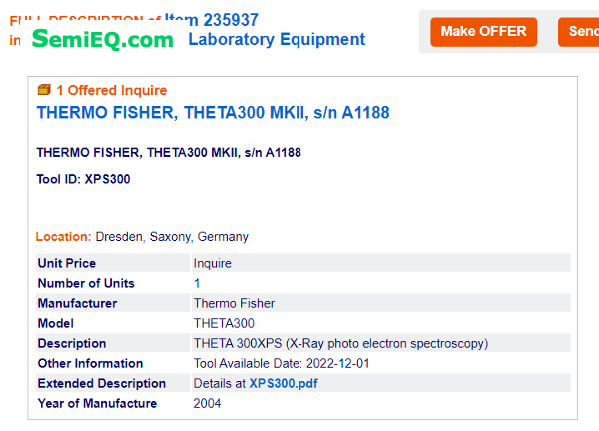Viewport: 599px width, 431px height.
Task: Click the Year of Manufacture 2004 value
Action: [x=207, y=403]
